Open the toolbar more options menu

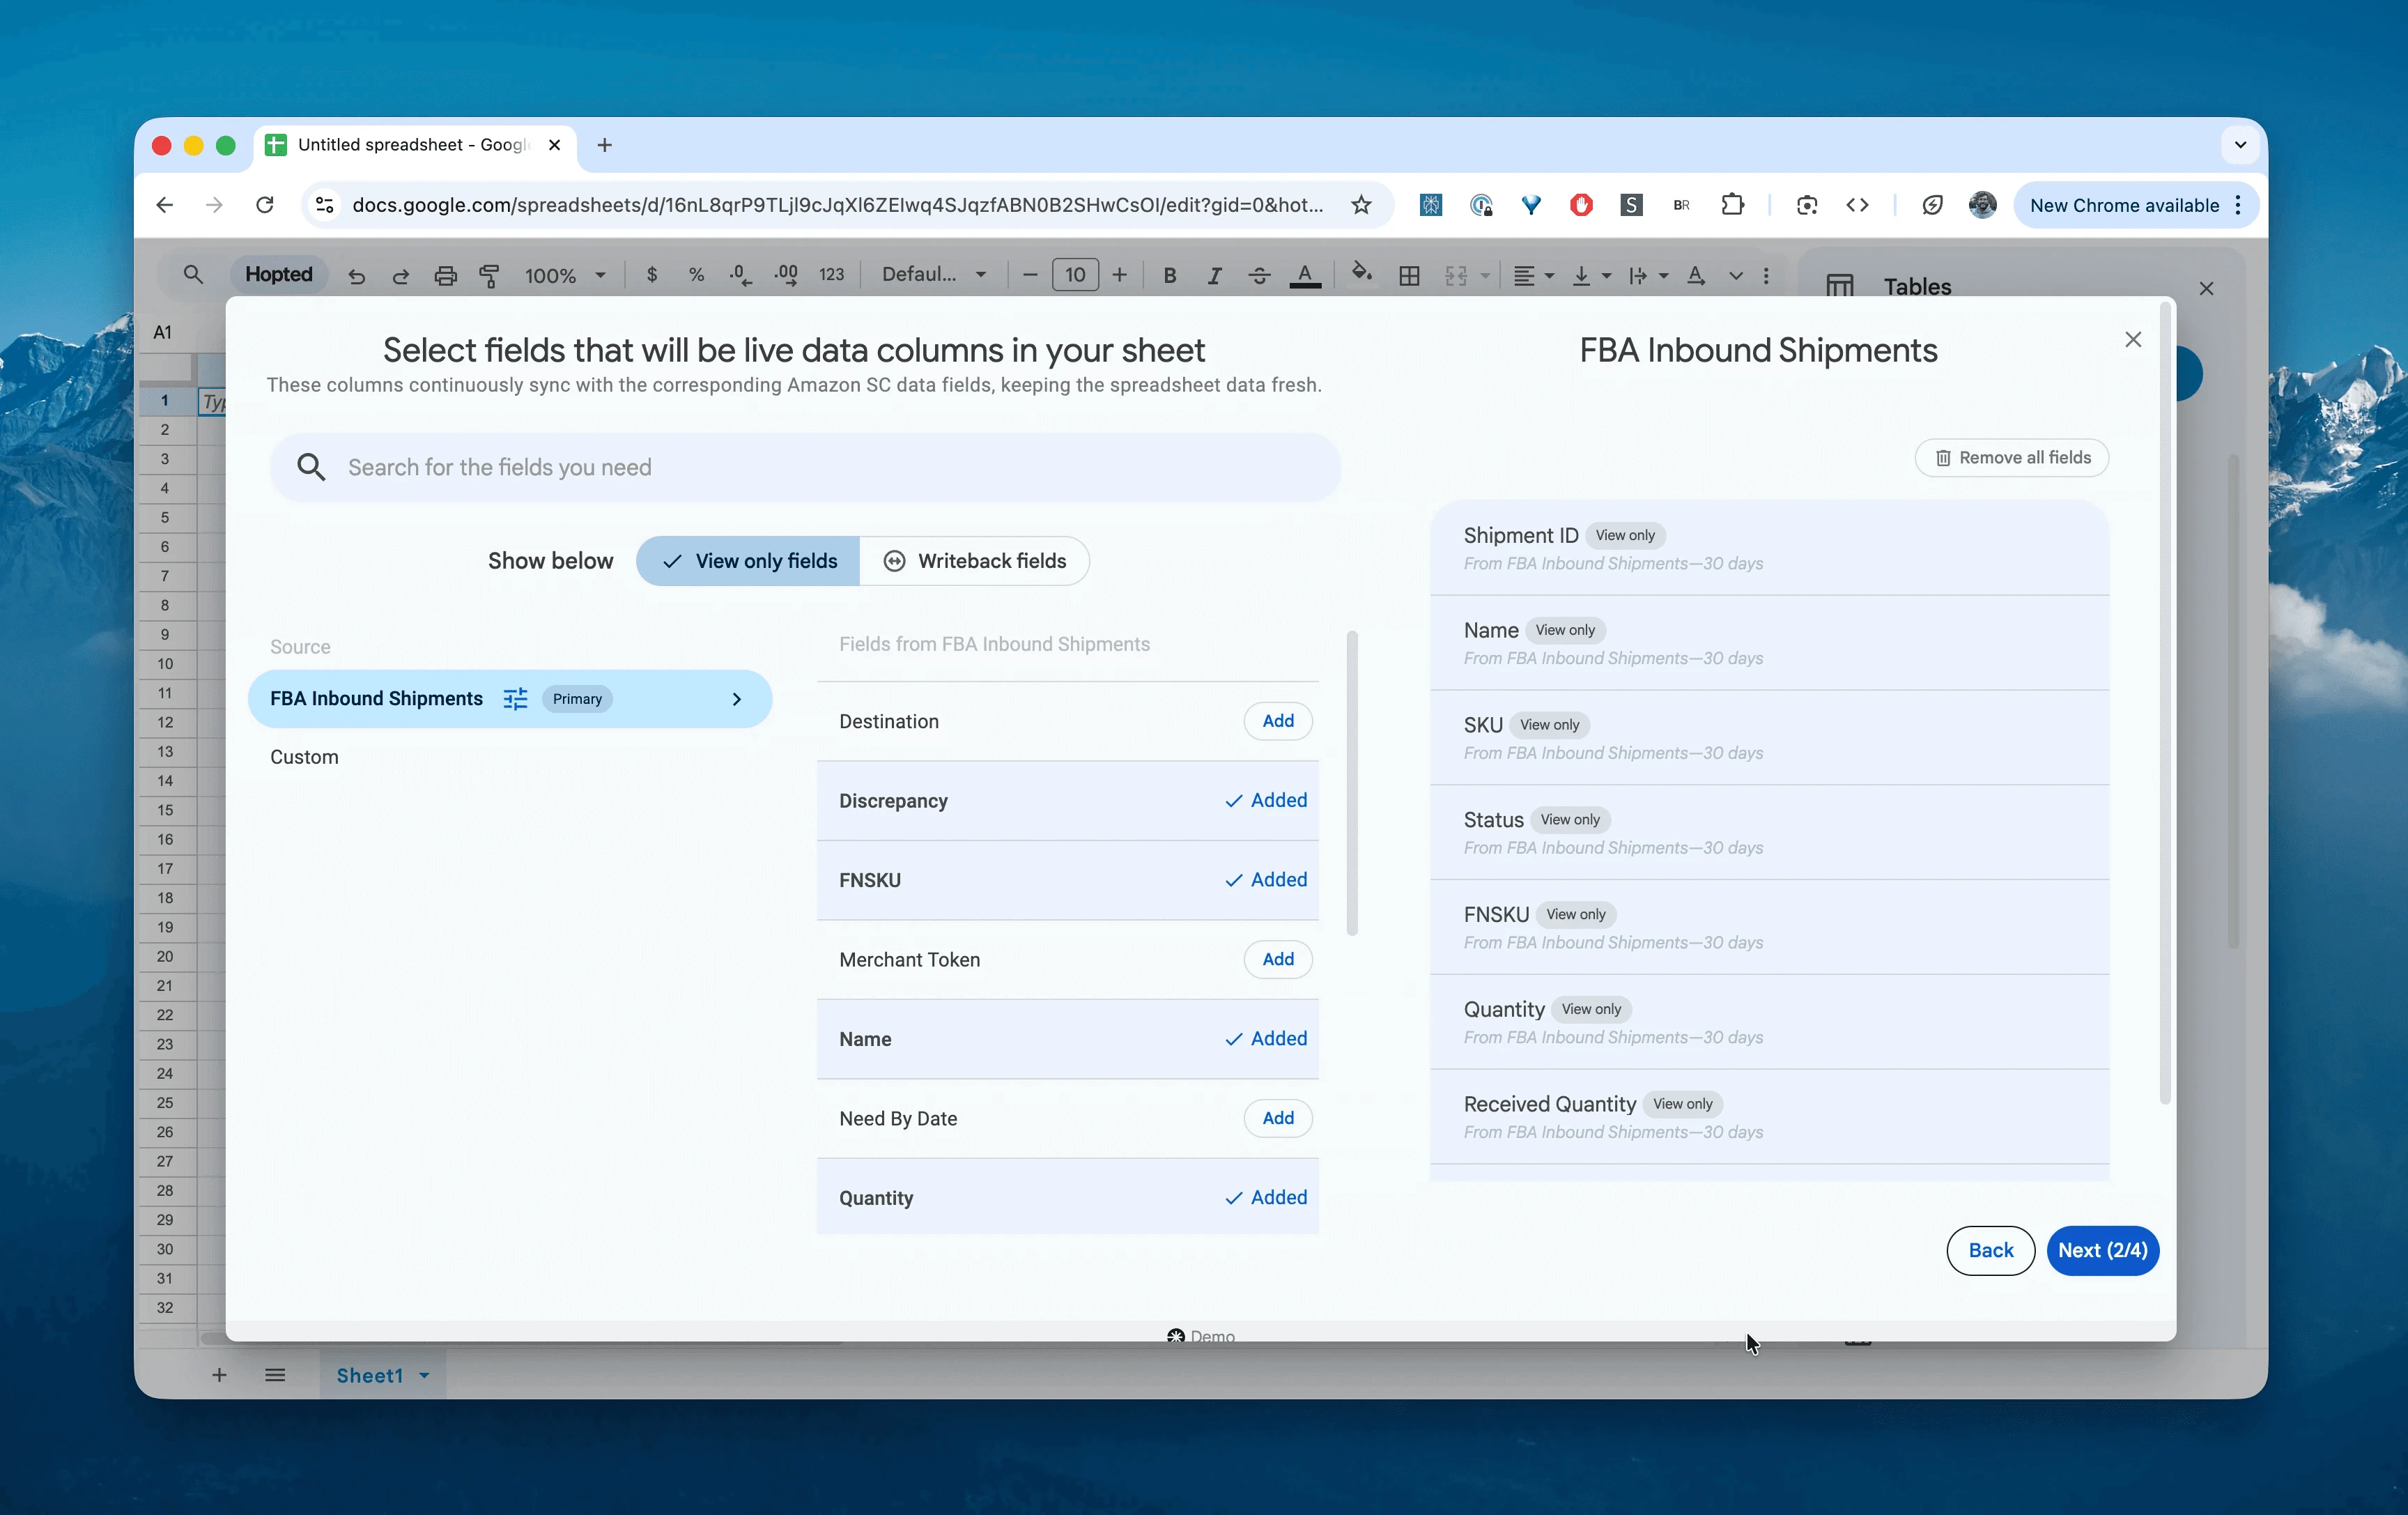(x=1766, y=276)
